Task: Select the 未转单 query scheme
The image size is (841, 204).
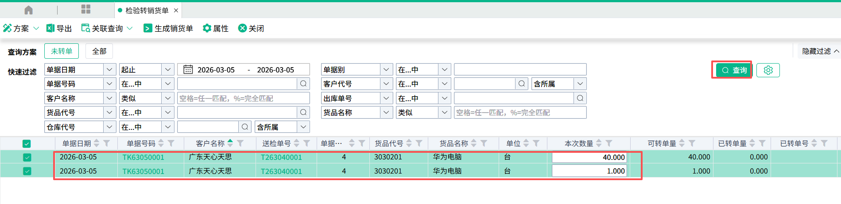Action: click(62, 51)
